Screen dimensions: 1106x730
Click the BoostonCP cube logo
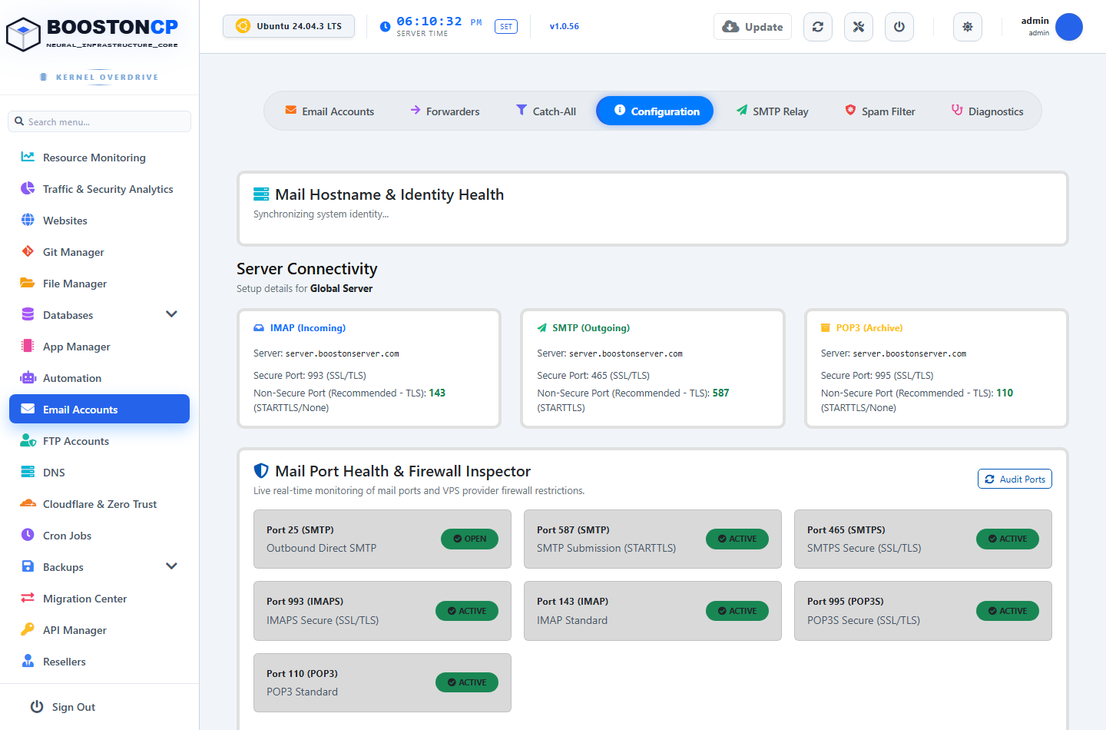pos(23,34)
